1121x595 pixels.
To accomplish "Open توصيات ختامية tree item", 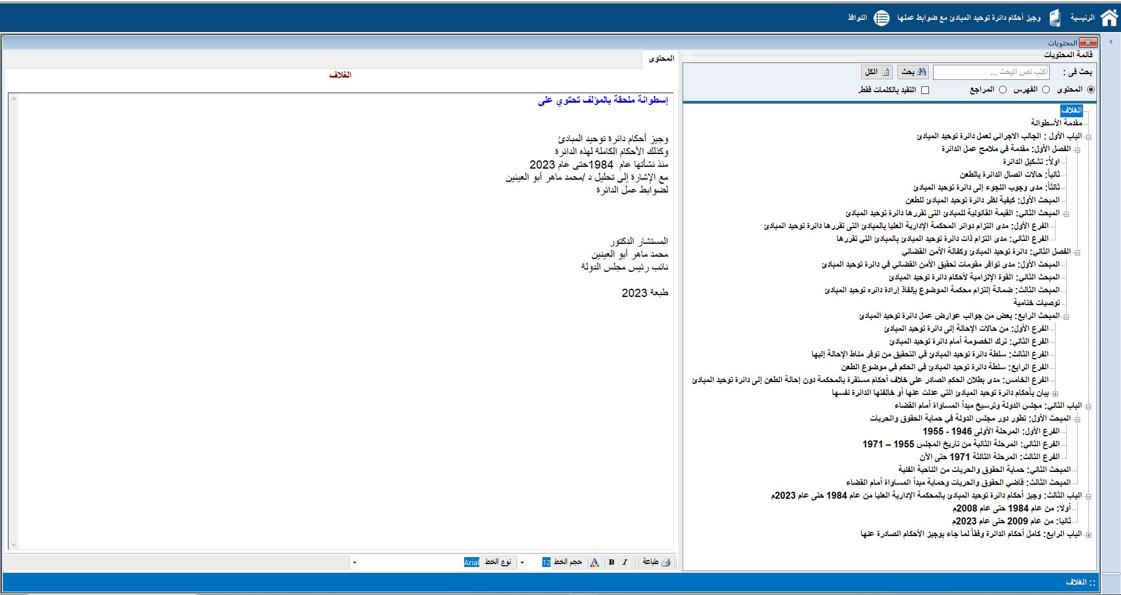I will click(x=1037, y=303).
